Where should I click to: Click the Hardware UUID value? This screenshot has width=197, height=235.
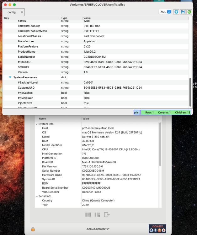pos(111,175)
